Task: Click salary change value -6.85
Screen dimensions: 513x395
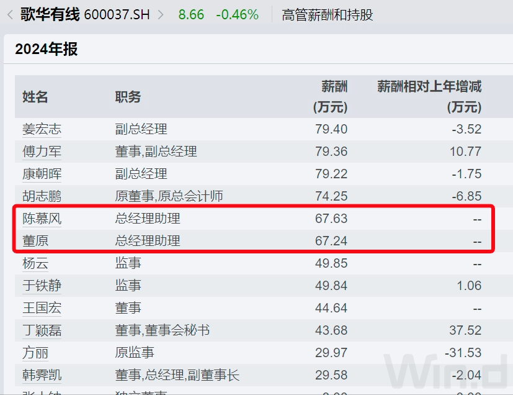Action: click(x=466, y=196)
